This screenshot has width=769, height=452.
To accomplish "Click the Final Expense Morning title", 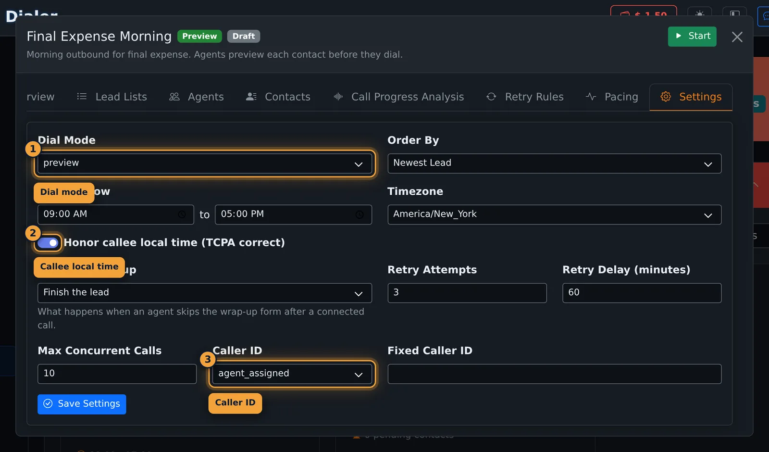I will pos(99,37).
